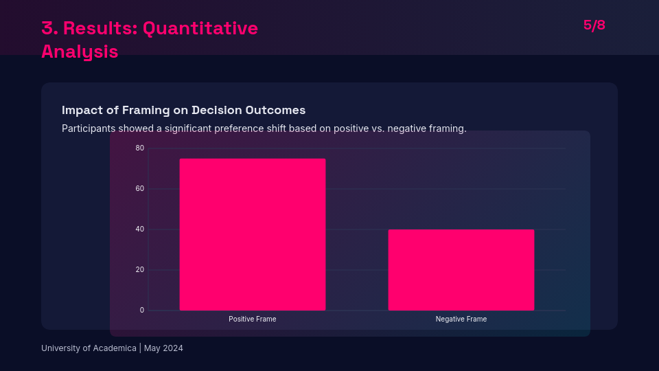
Task: Click the slide title "3. Results: Quantitative"
Action: (x=150, y=28)
